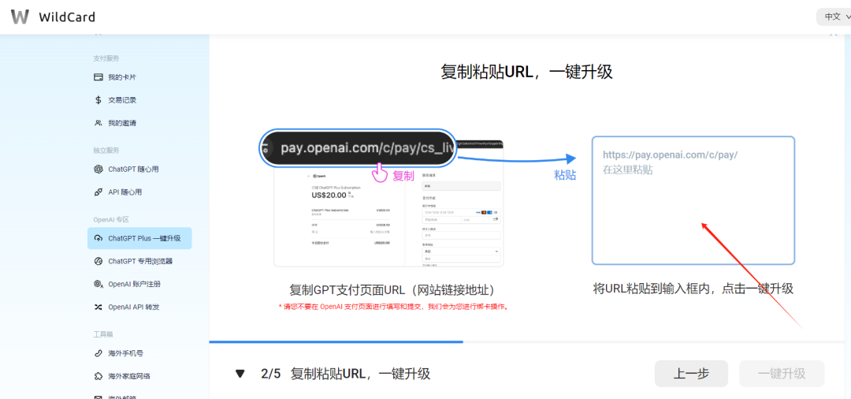The image size is (851, 399).
Task: Click the caption 复制GPT支付页面URL（网站链接地址）
Action: pyautogui.click(x=392, y=289)
